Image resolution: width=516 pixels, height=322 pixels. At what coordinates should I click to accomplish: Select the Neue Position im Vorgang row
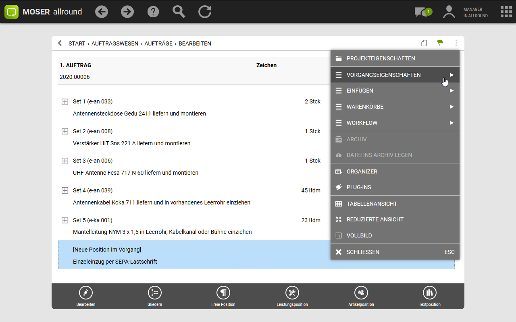pos(193,255)
